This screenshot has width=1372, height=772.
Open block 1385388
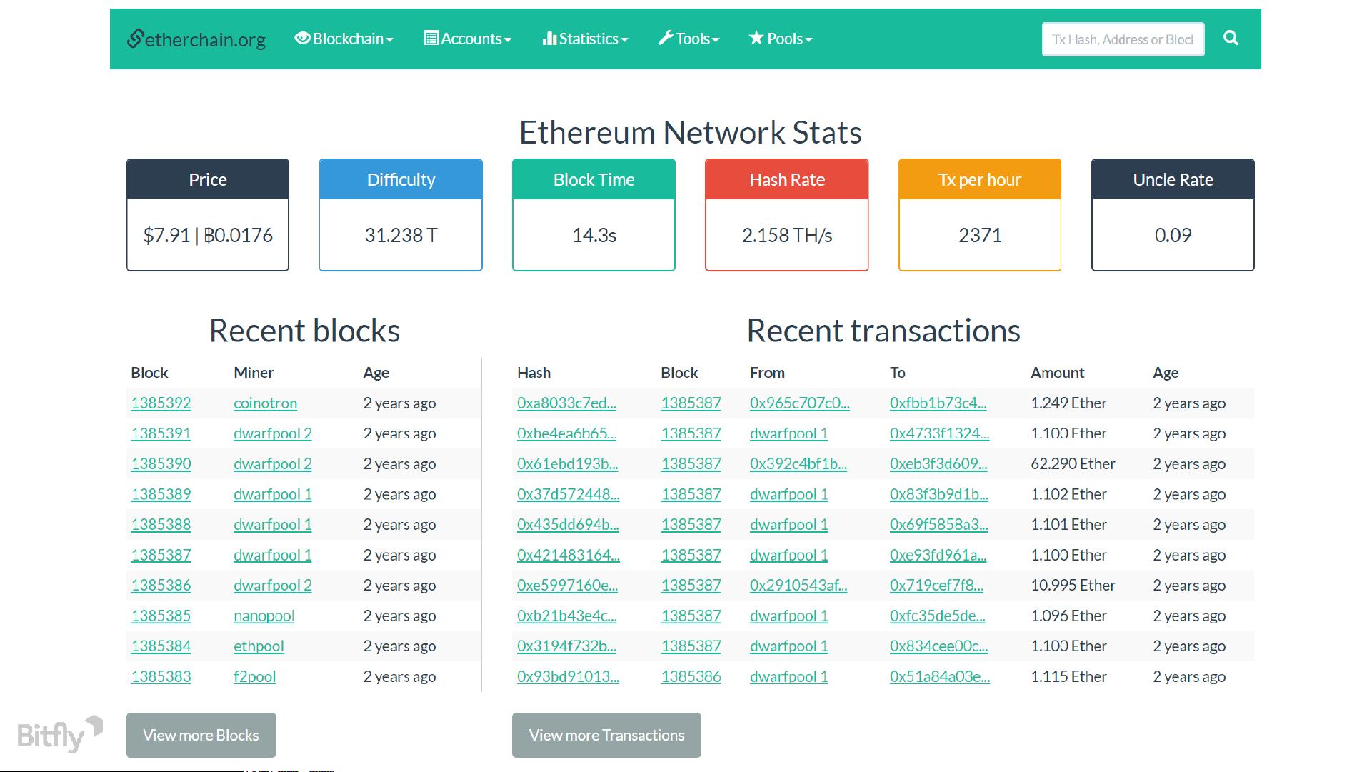161,524
